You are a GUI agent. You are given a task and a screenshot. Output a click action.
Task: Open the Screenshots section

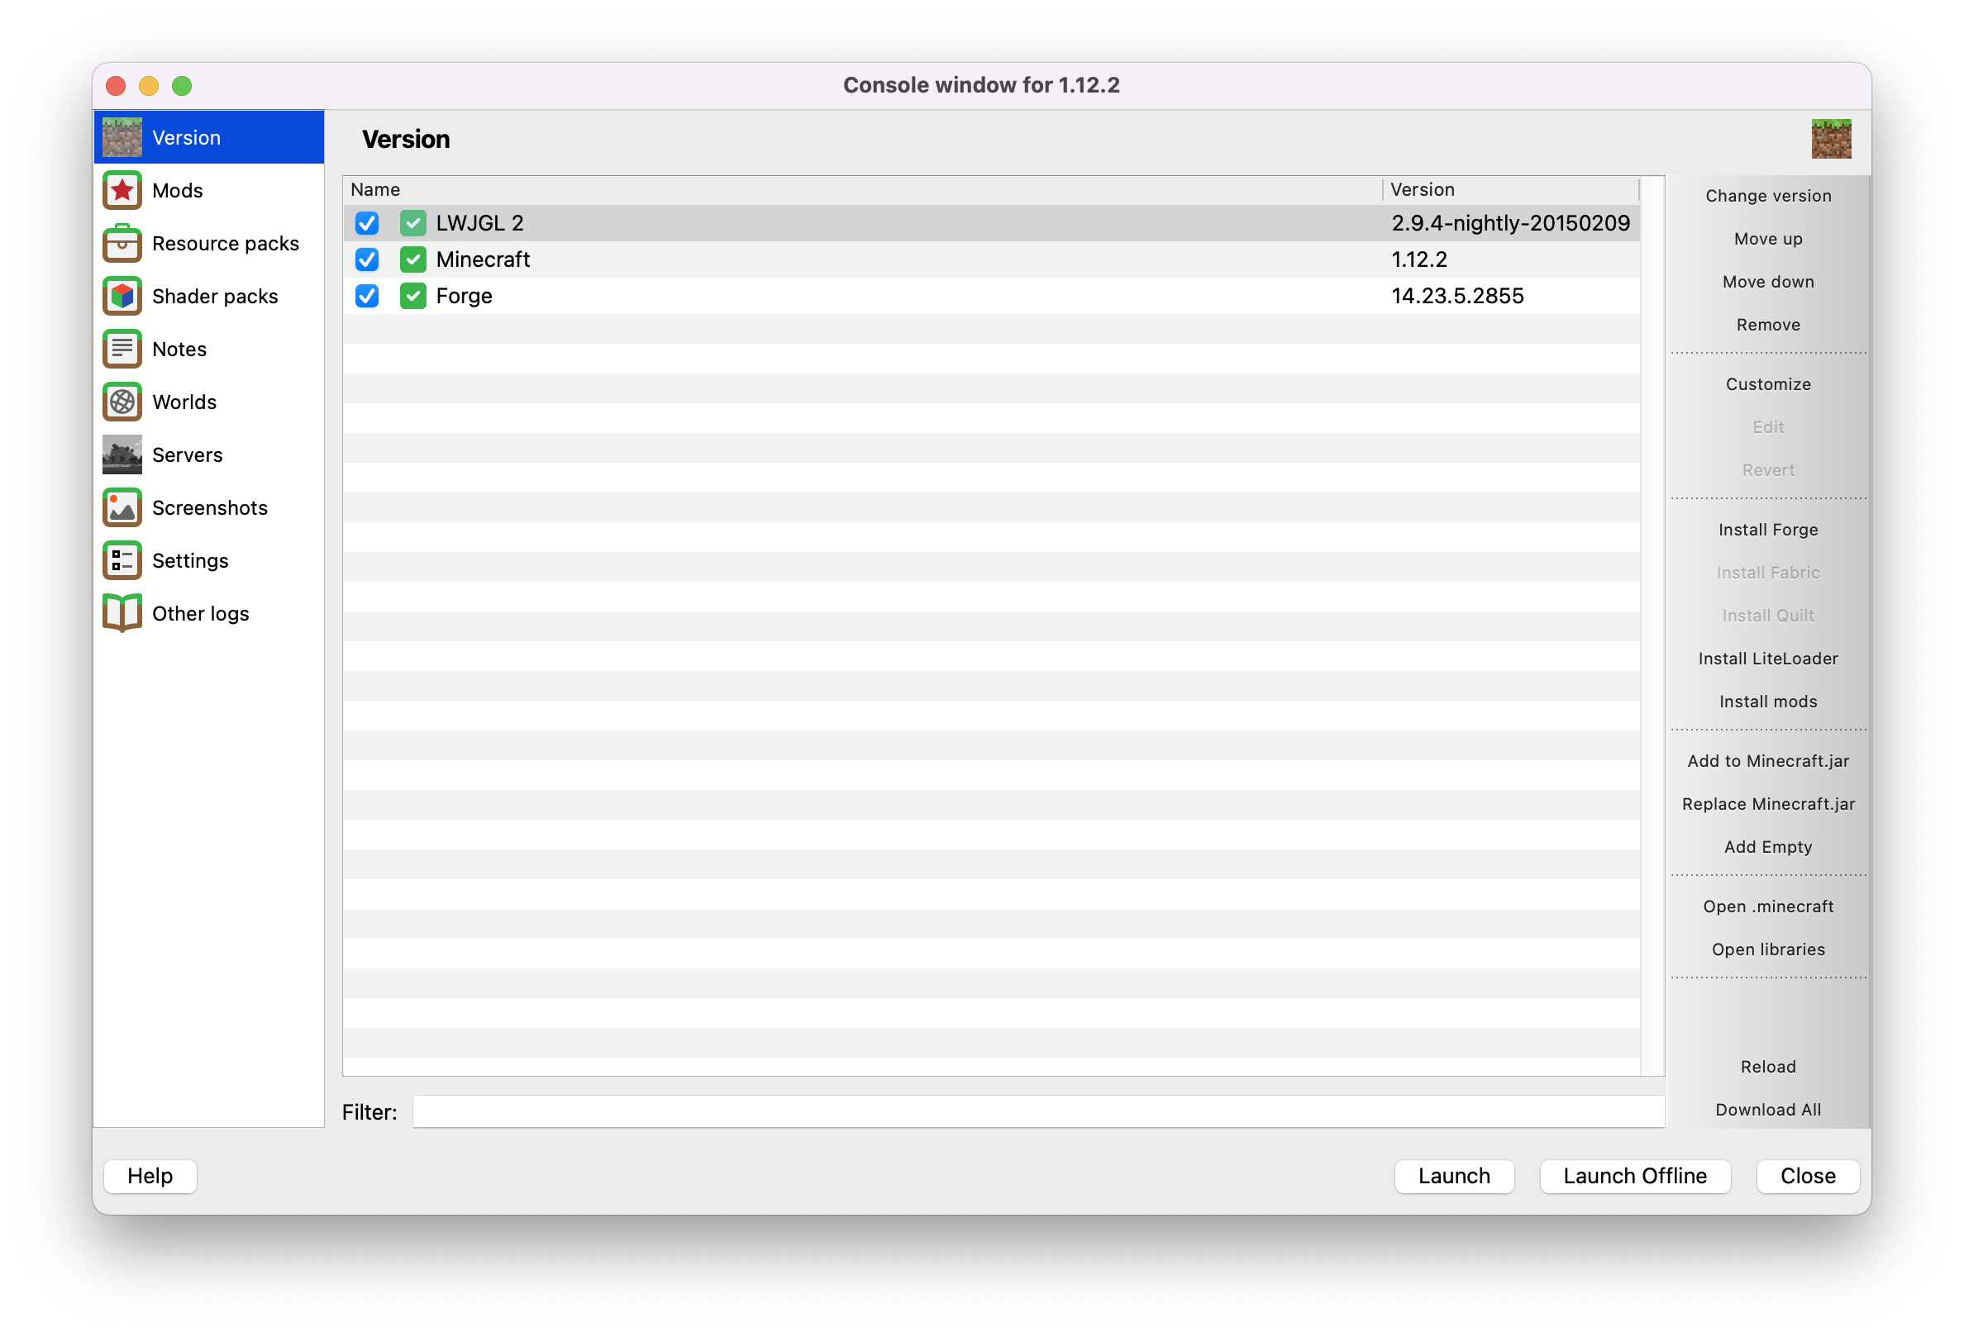point(209,507)
